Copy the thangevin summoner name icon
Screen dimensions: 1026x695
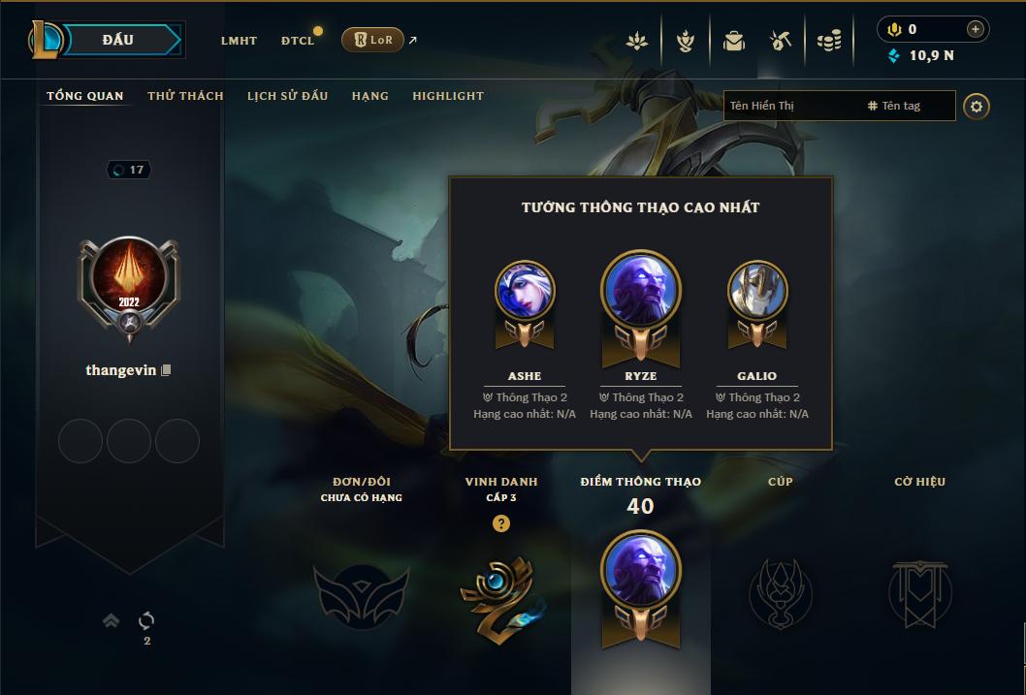[166, 370]
